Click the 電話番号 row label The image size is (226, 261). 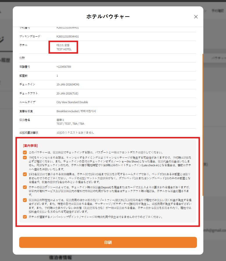click(x=25, y=67)
